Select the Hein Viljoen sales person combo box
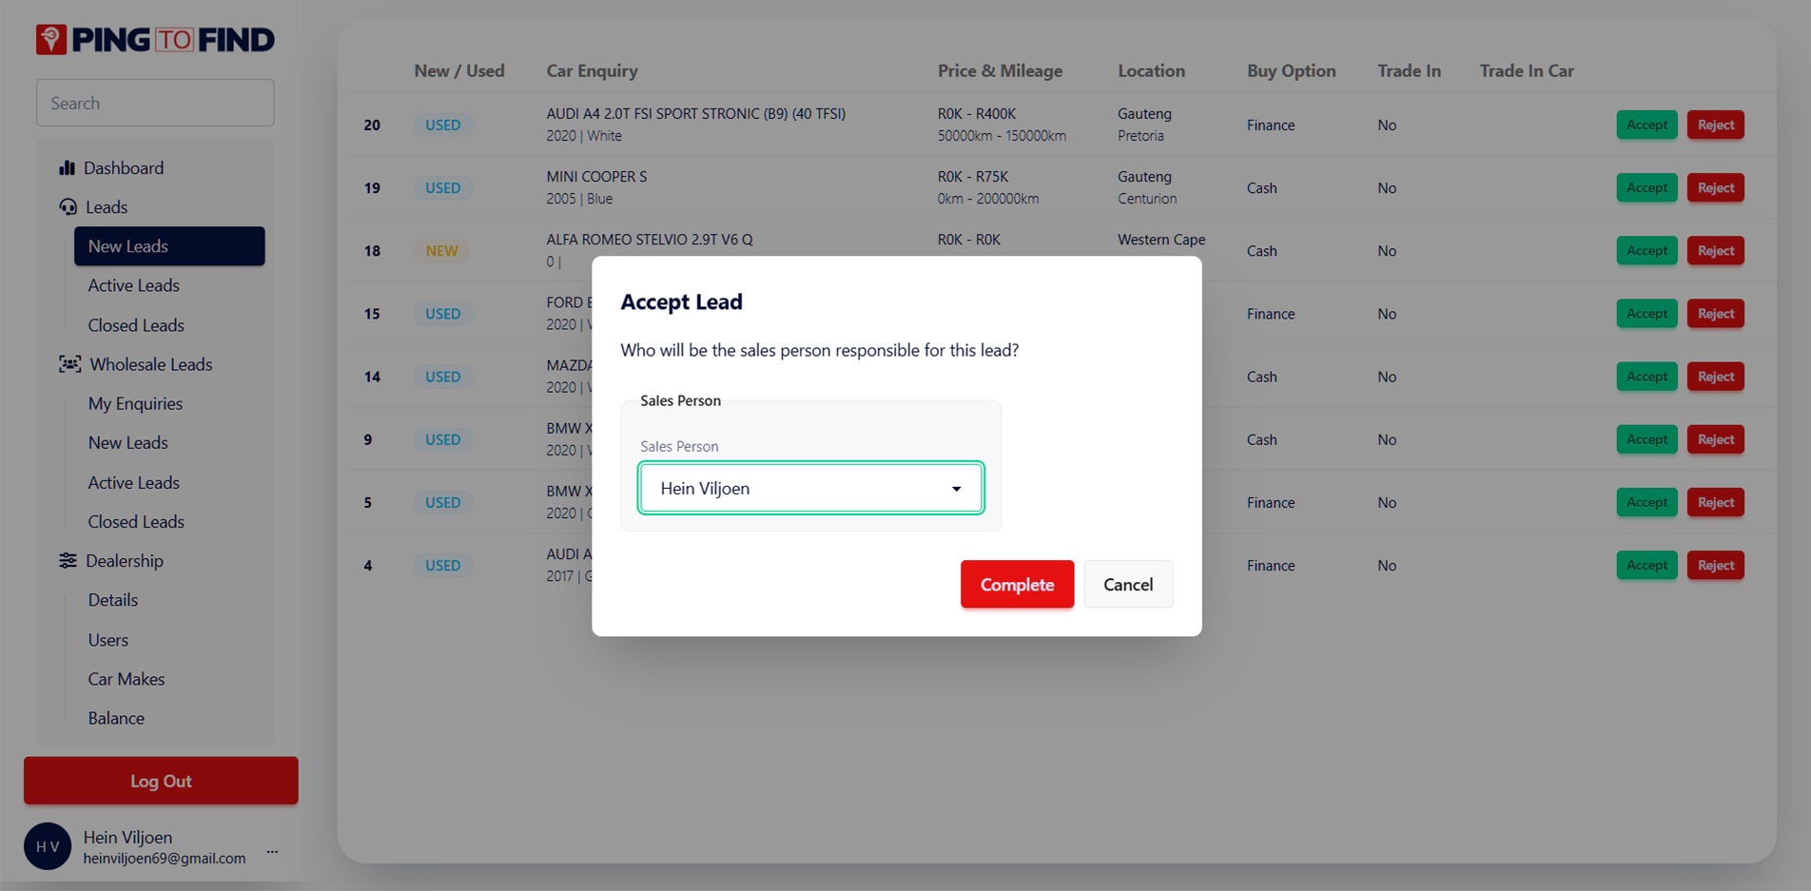Image resolution: width=1811 pixels, height=891 pixels. [799, 489]
